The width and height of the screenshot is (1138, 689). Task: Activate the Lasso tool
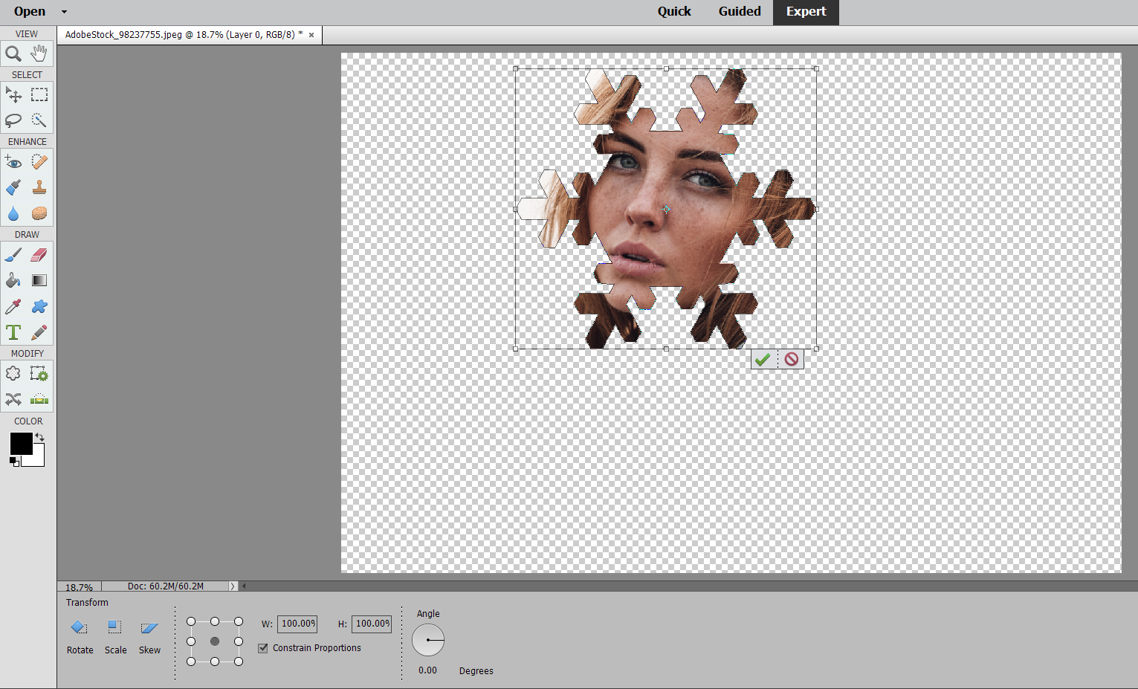[x=13, y=120]
